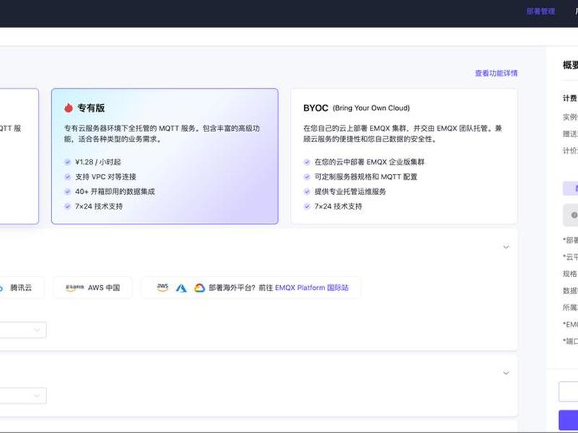This screenshot has width=578, height=433.
Task: Click check icon for 提供专业托管运维服务
Action: tap(306, 191)
